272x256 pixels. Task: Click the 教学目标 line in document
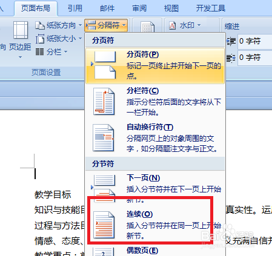(x=53, y=195)
